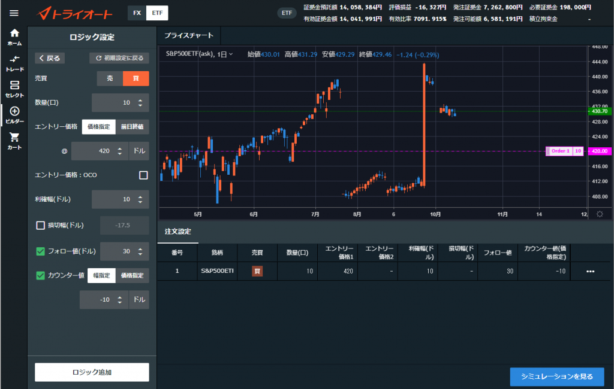Open Select (セレクト) in sidebar

tap(14, 89)
